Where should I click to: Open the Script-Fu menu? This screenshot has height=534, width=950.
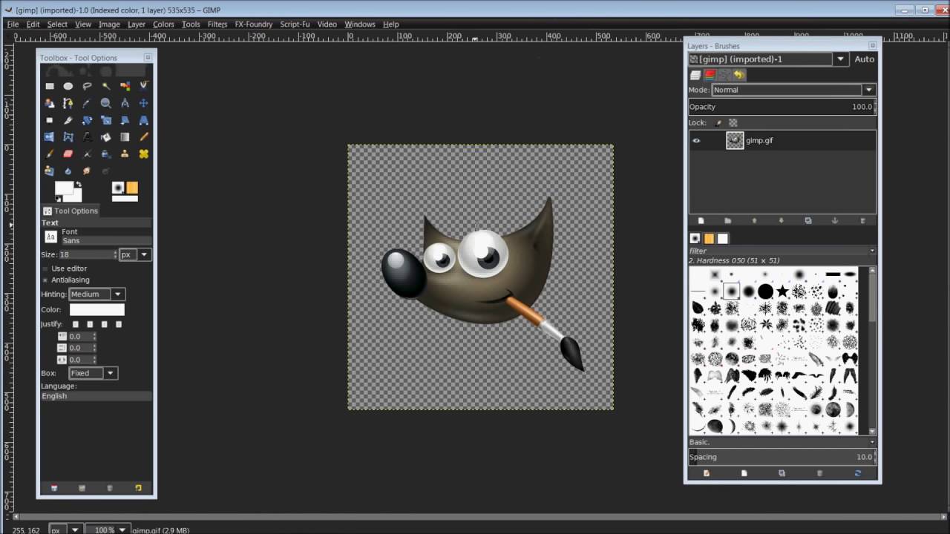tap(295, 24)
